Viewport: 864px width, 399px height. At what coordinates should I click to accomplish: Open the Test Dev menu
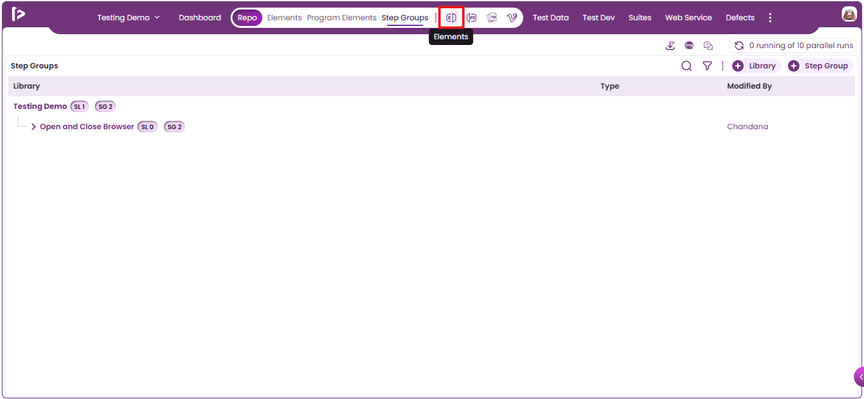[x=599, y=18]
